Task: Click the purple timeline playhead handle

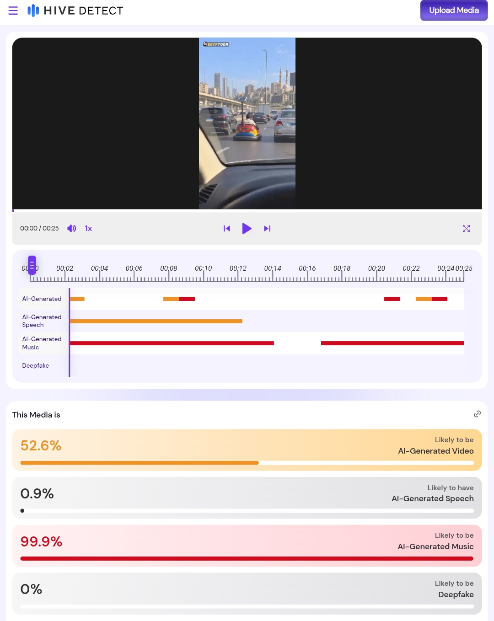Action: pyautogui.click(x=32, y=265)
